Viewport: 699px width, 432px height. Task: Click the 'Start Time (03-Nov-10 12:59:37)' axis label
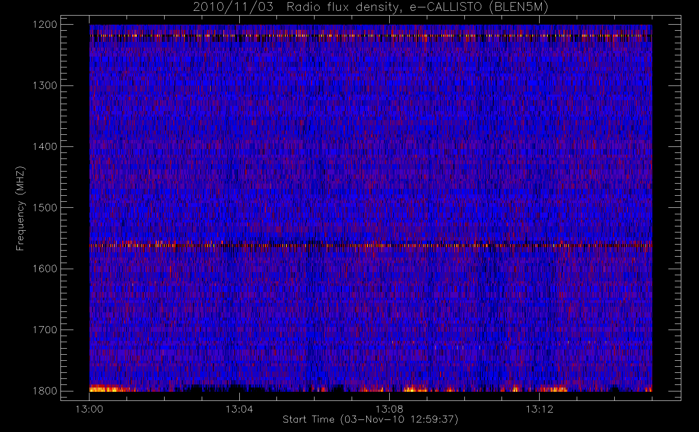point(370,419)
